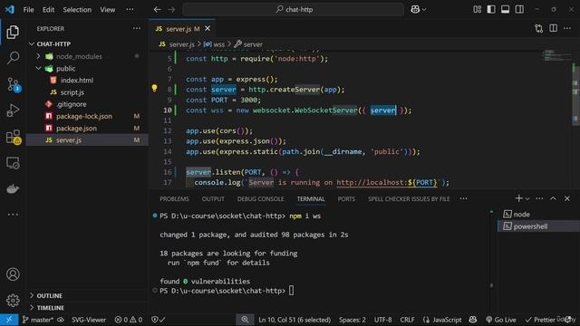Viewport: 580px width, 326px height.
Task: Expand the OUTLINE section
Action: pyautogui.click(x=87, y=296)
